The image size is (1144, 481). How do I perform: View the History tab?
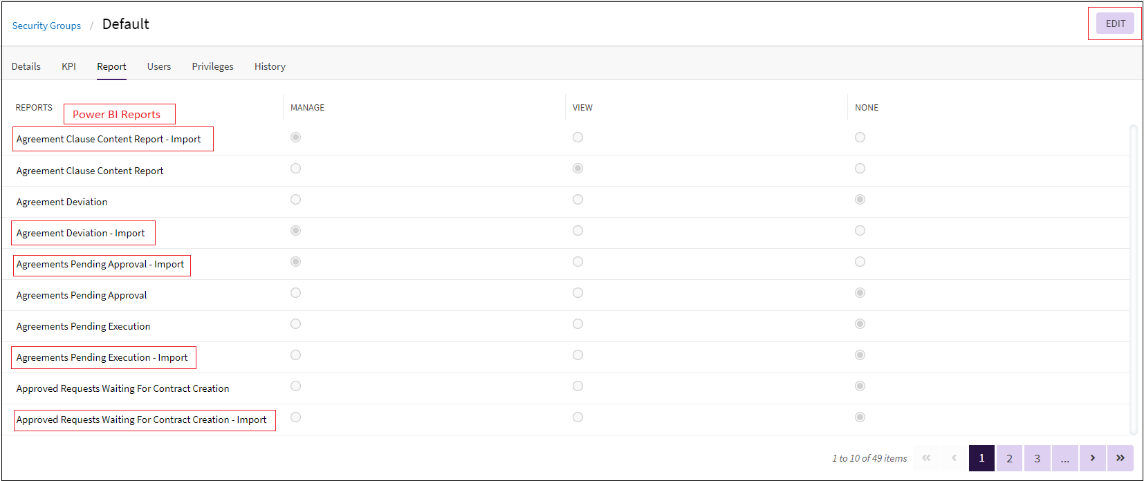pos(270,66)
